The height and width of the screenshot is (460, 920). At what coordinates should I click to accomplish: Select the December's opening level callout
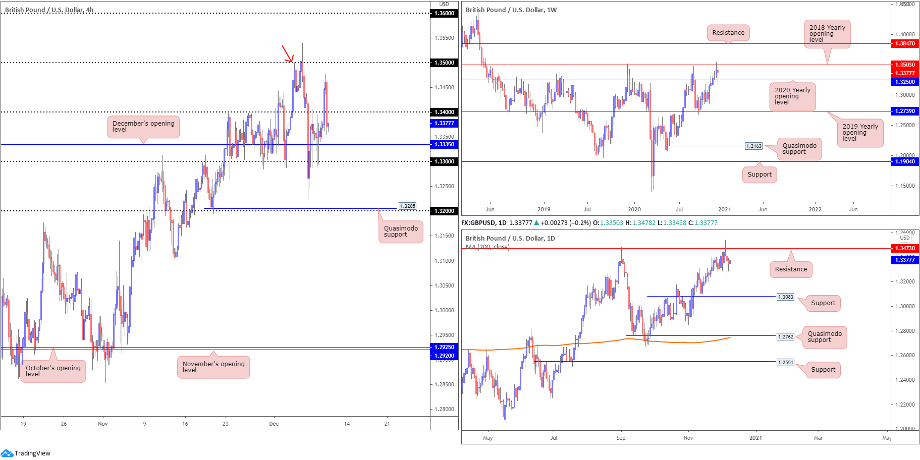[143, 127]
